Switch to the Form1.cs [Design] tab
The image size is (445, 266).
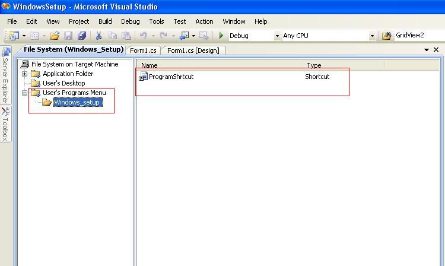tap(193, 50)
